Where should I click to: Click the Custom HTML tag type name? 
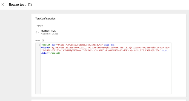click(x=48, y=31)
